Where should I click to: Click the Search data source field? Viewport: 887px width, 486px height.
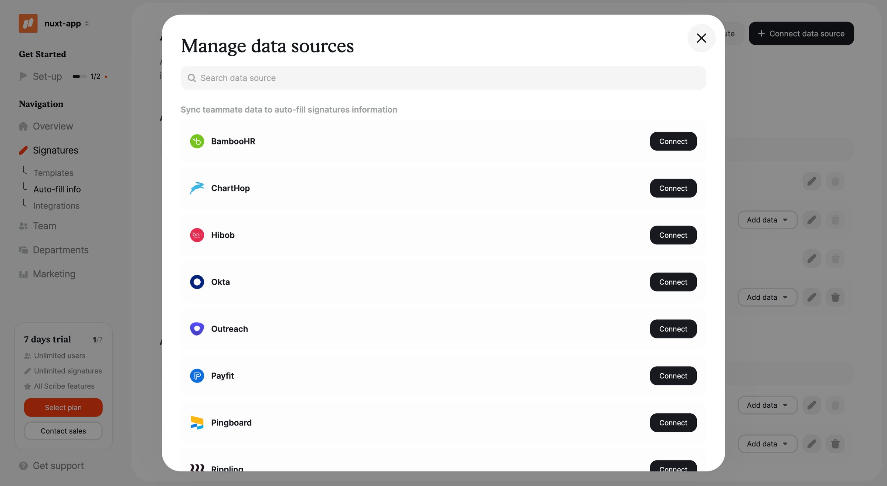click(443, 78)
